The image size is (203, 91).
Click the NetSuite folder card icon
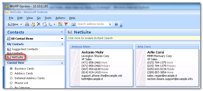9,57
